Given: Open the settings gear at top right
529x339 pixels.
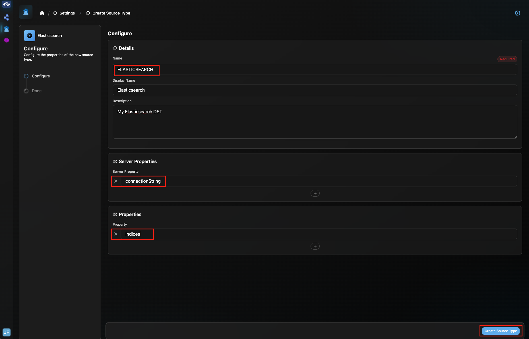Looking at the screenshot, I should [x=517, y=13].
